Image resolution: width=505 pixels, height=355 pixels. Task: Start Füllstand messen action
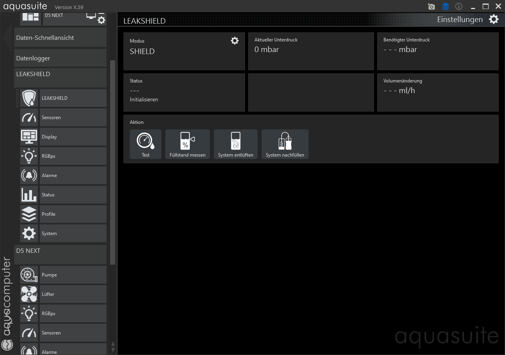tap(187, 144)
